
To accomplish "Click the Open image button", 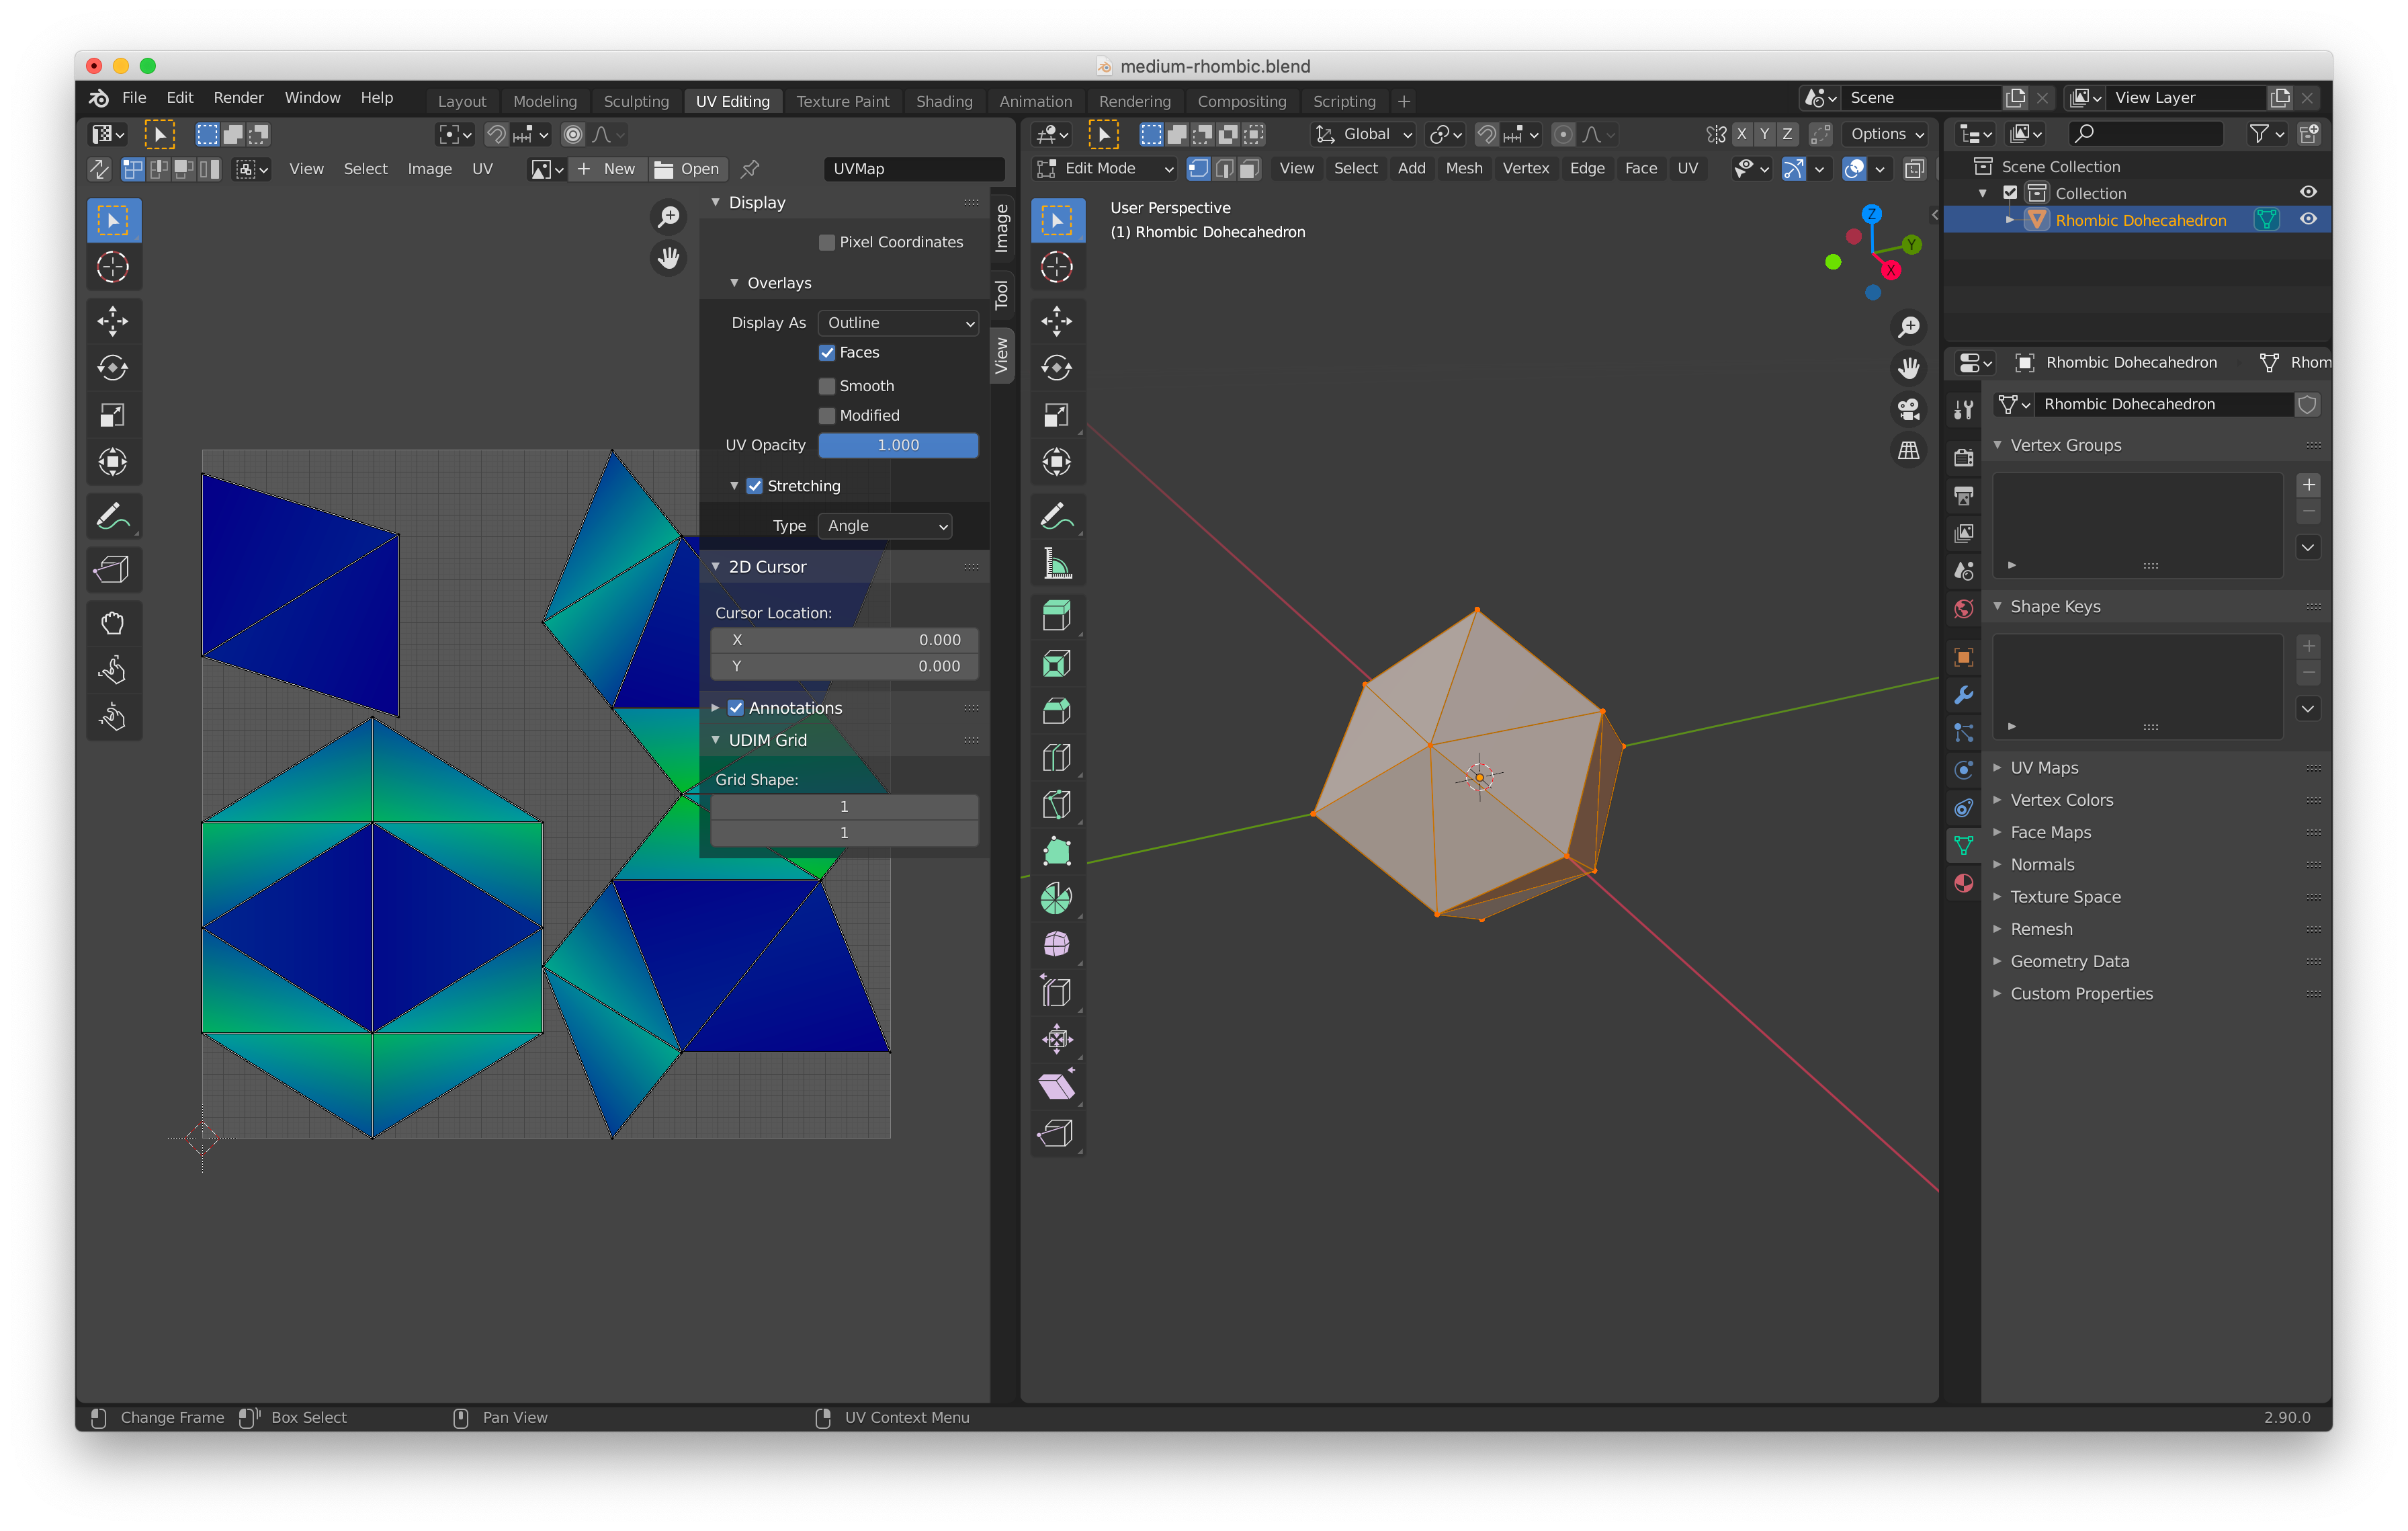I will click(x=687, y=169).
